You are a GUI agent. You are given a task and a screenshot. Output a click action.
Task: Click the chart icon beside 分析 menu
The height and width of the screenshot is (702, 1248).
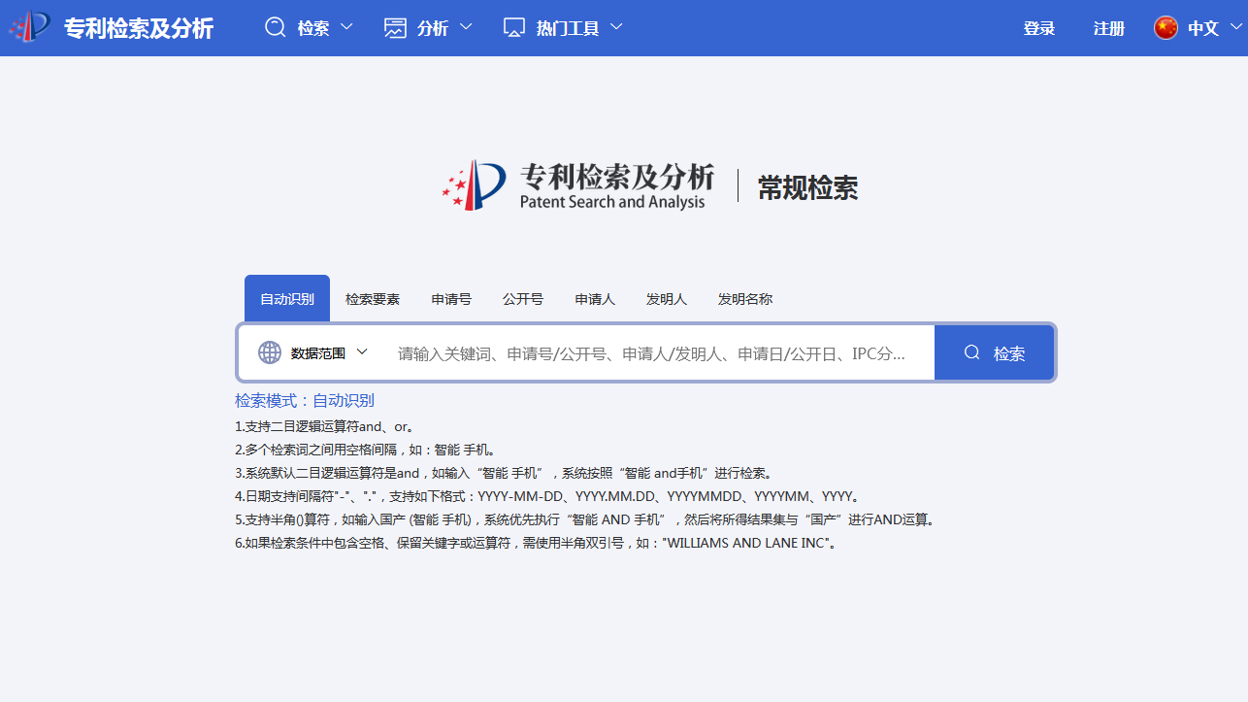tap(395, 27)
